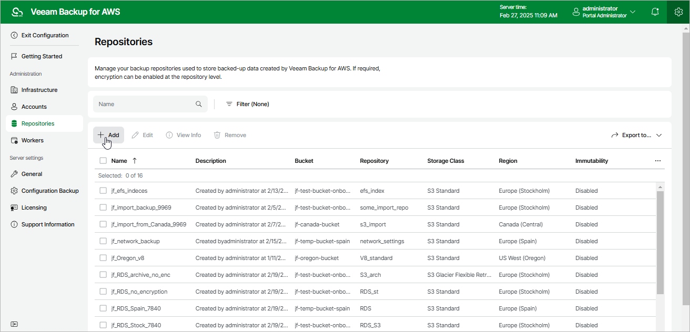This screenshot has height=332, width=690.
Task: Click Exit Configuration link
Action: tap(45, 35)
